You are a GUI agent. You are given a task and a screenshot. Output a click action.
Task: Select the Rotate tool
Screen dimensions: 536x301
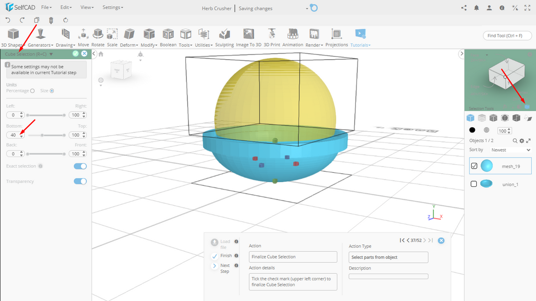coord(98,38)
